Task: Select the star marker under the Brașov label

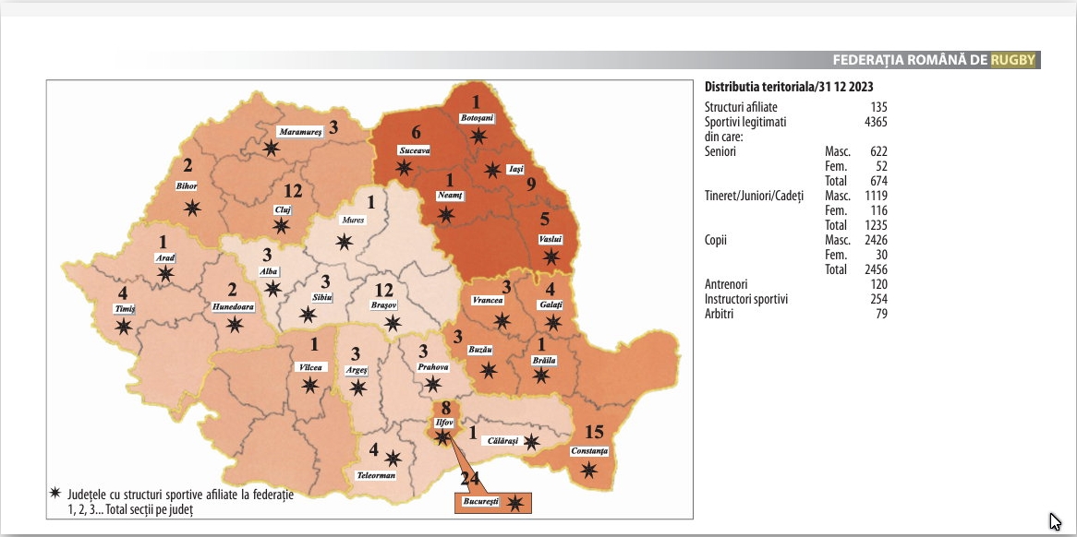Action: tap(393, 323)
